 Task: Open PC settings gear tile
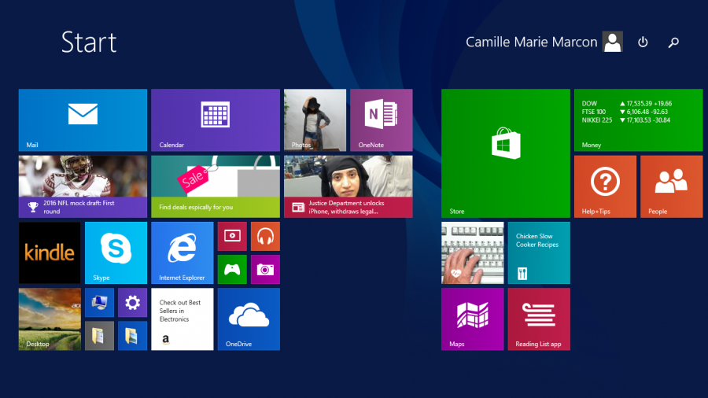pos(132,302)
